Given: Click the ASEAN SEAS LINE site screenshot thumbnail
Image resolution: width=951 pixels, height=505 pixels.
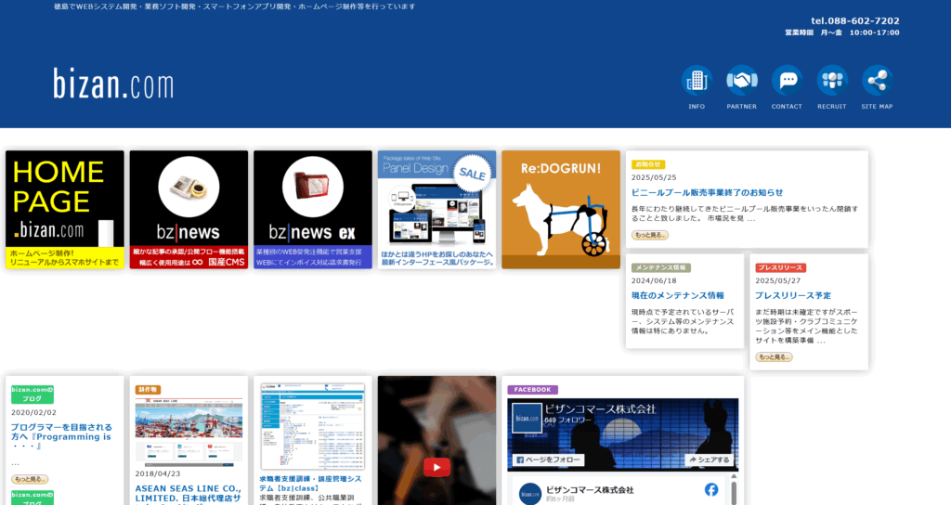Looking at the screenshot, I should (x=189, y=433).
